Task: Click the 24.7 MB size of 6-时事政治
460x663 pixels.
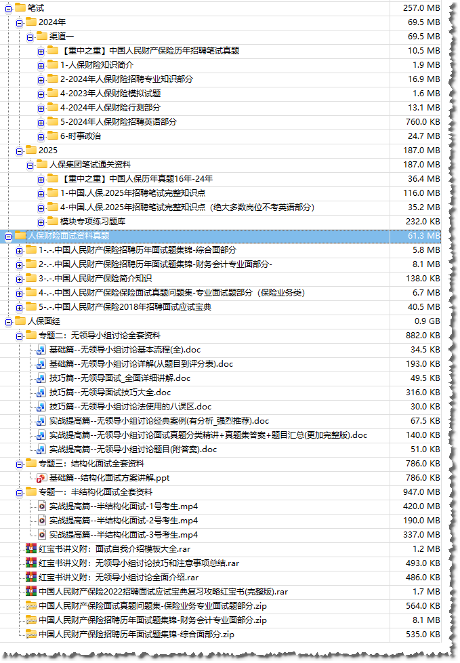Action: pos(423,136)
